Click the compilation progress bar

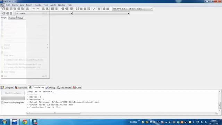coord(13,98)
